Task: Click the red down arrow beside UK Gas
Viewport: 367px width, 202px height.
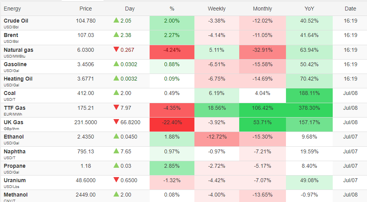Action: click(x=116, y=122)
